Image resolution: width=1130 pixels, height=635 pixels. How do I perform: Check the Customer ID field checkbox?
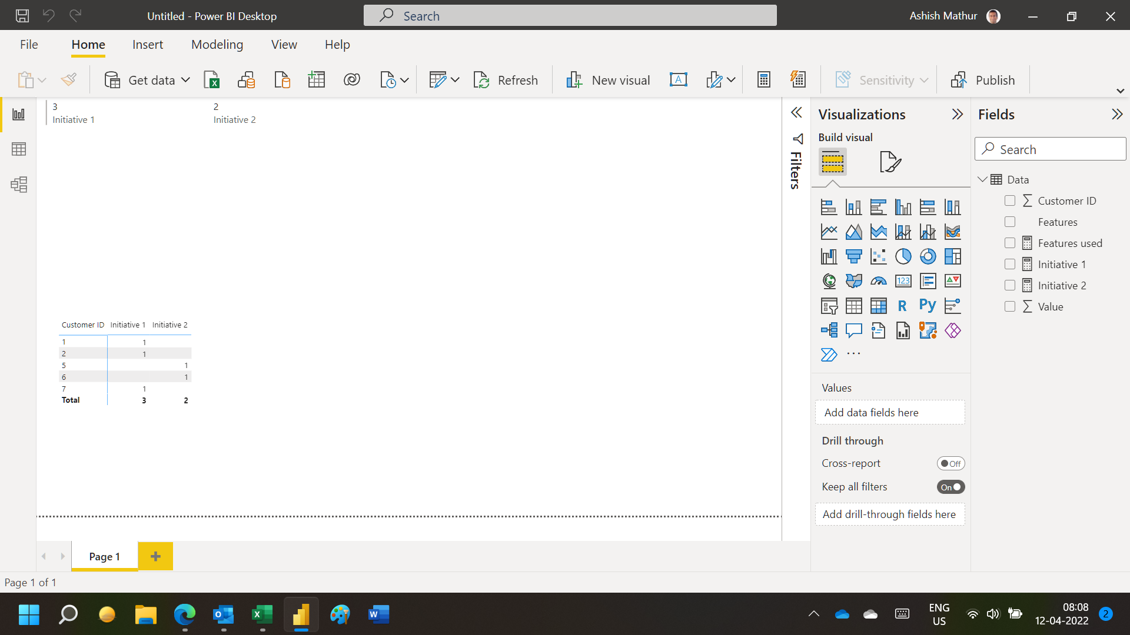click(x=1010, y=200)
